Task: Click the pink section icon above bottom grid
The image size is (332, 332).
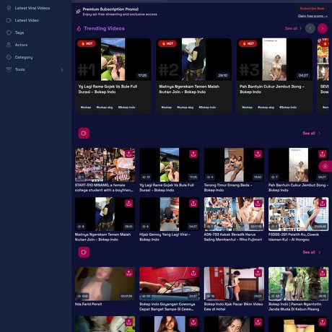Action: pos(84,252)
